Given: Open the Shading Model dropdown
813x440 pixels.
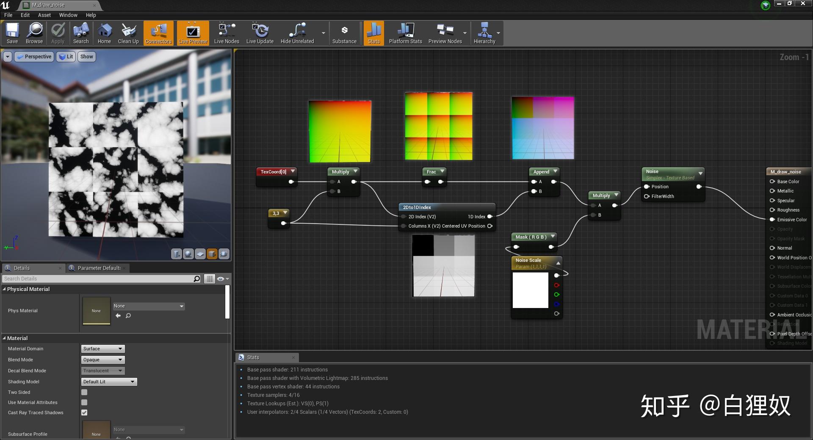Looking at the screenshot, I should coord(109,382).
